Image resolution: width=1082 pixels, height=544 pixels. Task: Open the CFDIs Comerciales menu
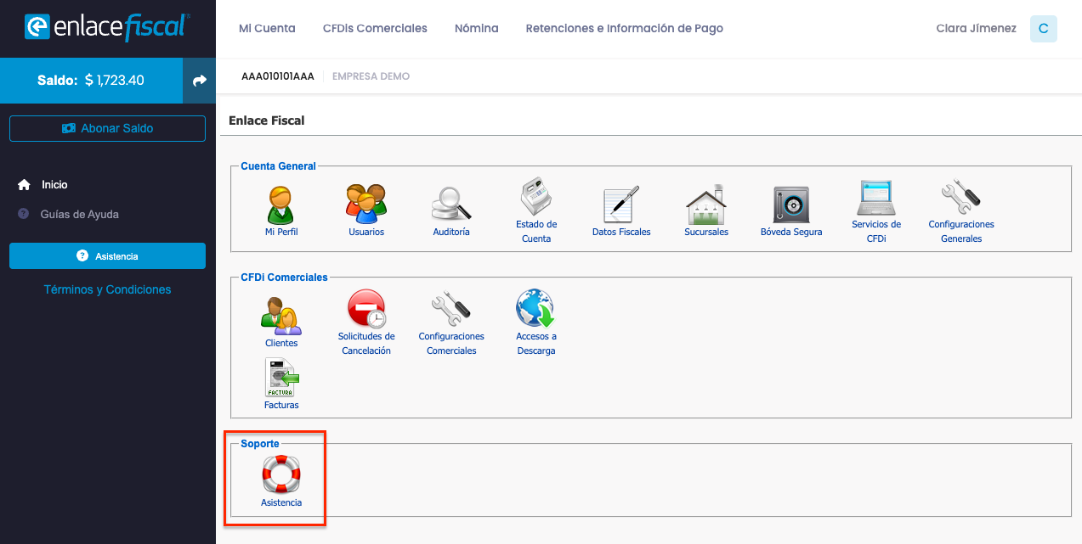click(375, 28)
